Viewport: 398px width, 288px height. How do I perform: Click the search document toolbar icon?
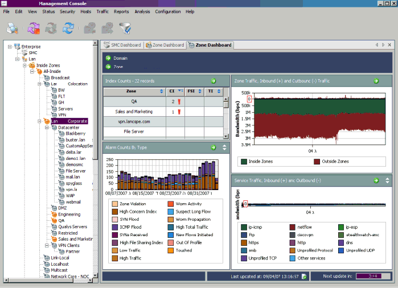click(12, 28)
